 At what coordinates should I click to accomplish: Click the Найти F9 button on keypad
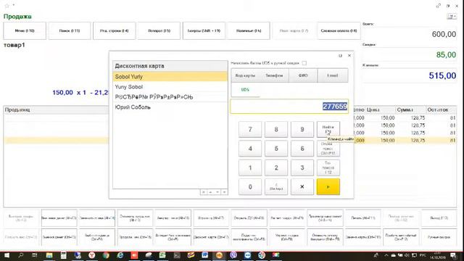(328, 130)
